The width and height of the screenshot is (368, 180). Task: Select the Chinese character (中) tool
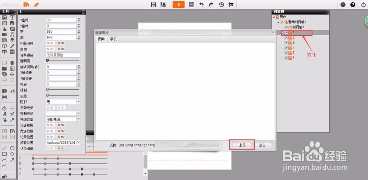click(4, 51)
